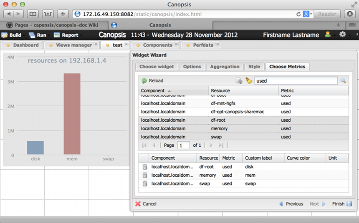This screenshot has height=223, width=359.
Task: Go to previous page in metrics pager
Action: click(x=154, y=145)
